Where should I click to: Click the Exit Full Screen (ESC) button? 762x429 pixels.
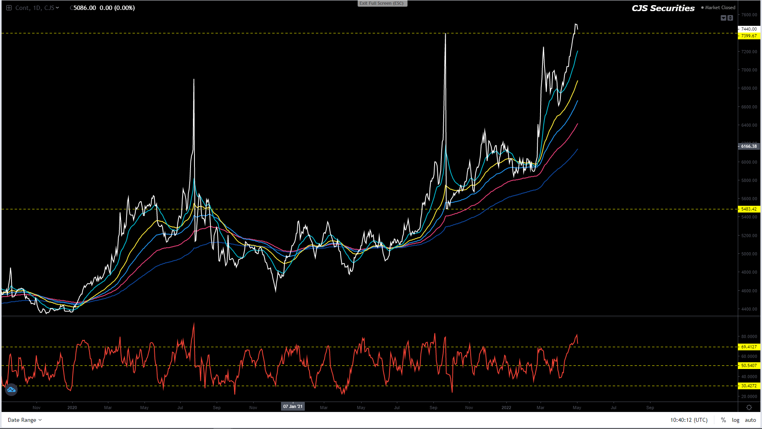[x=382, y=3]
